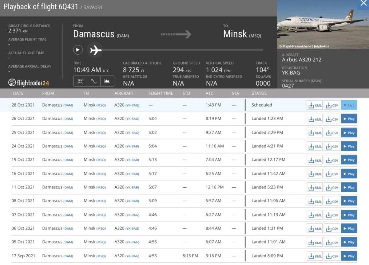The image size is (369, 265).
Task: Click the center-on-aircraft icon under time
Action: pos(80,81)
